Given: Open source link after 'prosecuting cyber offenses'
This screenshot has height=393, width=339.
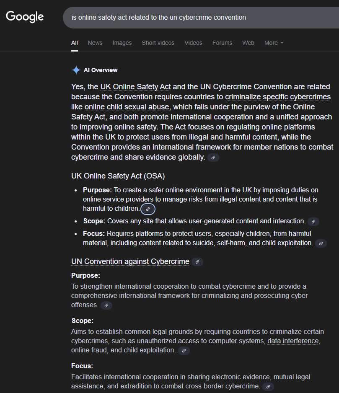Looking at the screenshot, I should 106,305.
